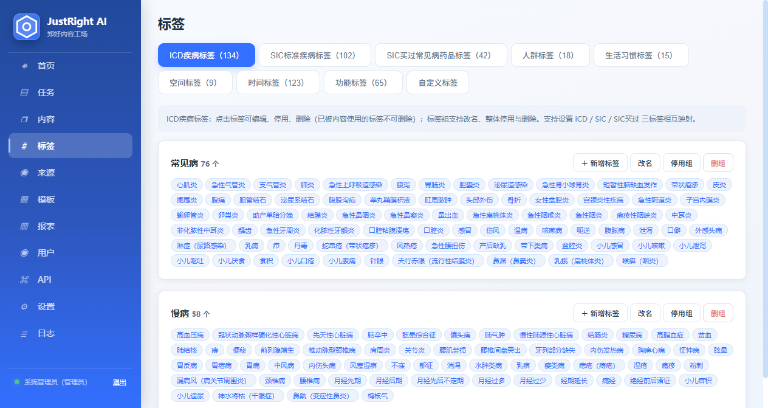Open the 自定义标签 tab

pos(438,83)
